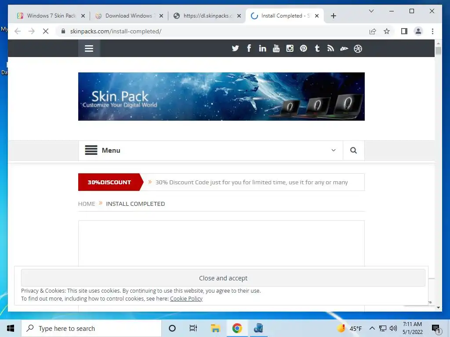450x337 pixels.
Task: Close the Windows 7 Skin Pack tab
Action: (83, 16)
